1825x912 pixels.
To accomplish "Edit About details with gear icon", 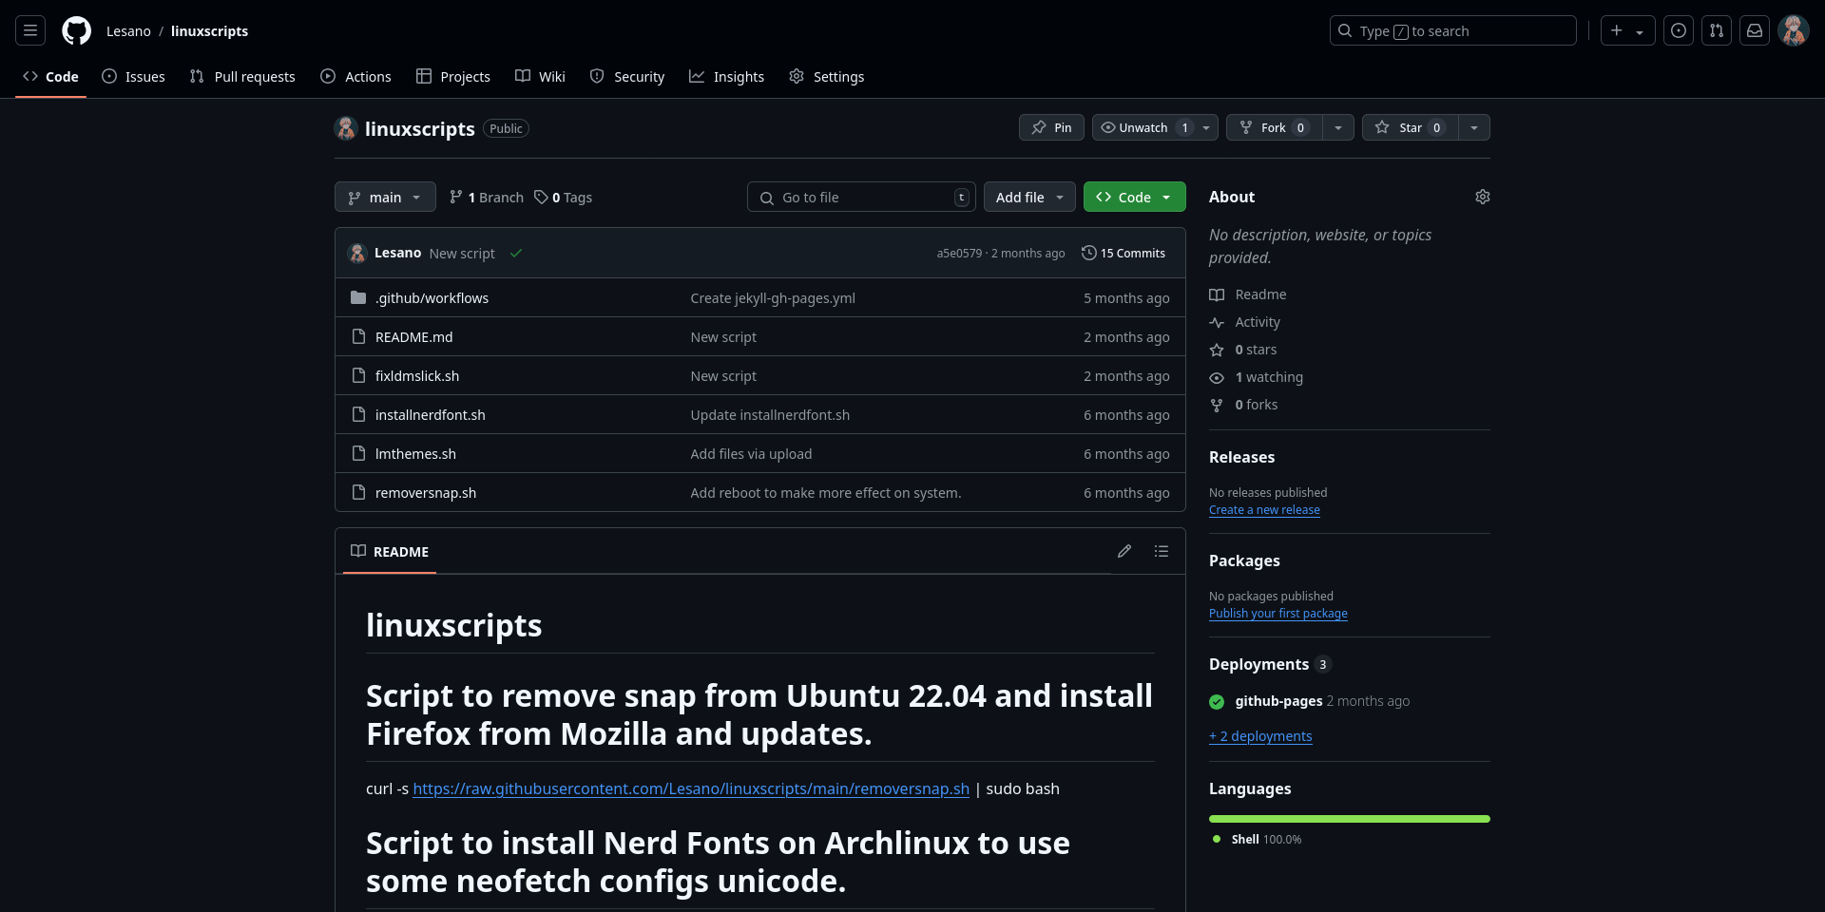I will pos(1483,197).
